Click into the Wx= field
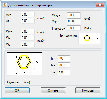The height and width of the screenshot is (99, 107). tap(28, 32)
